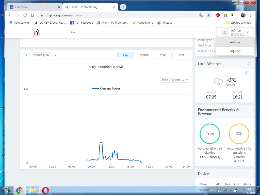Select Settings from the user menu
This screenshot has height=195, width=260.
[235, 42]
